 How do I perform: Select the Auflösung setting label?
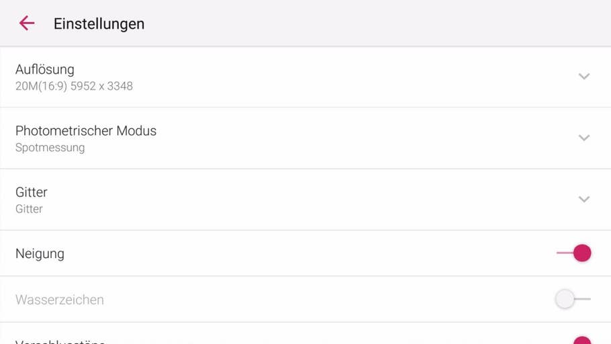click(45, 69)
